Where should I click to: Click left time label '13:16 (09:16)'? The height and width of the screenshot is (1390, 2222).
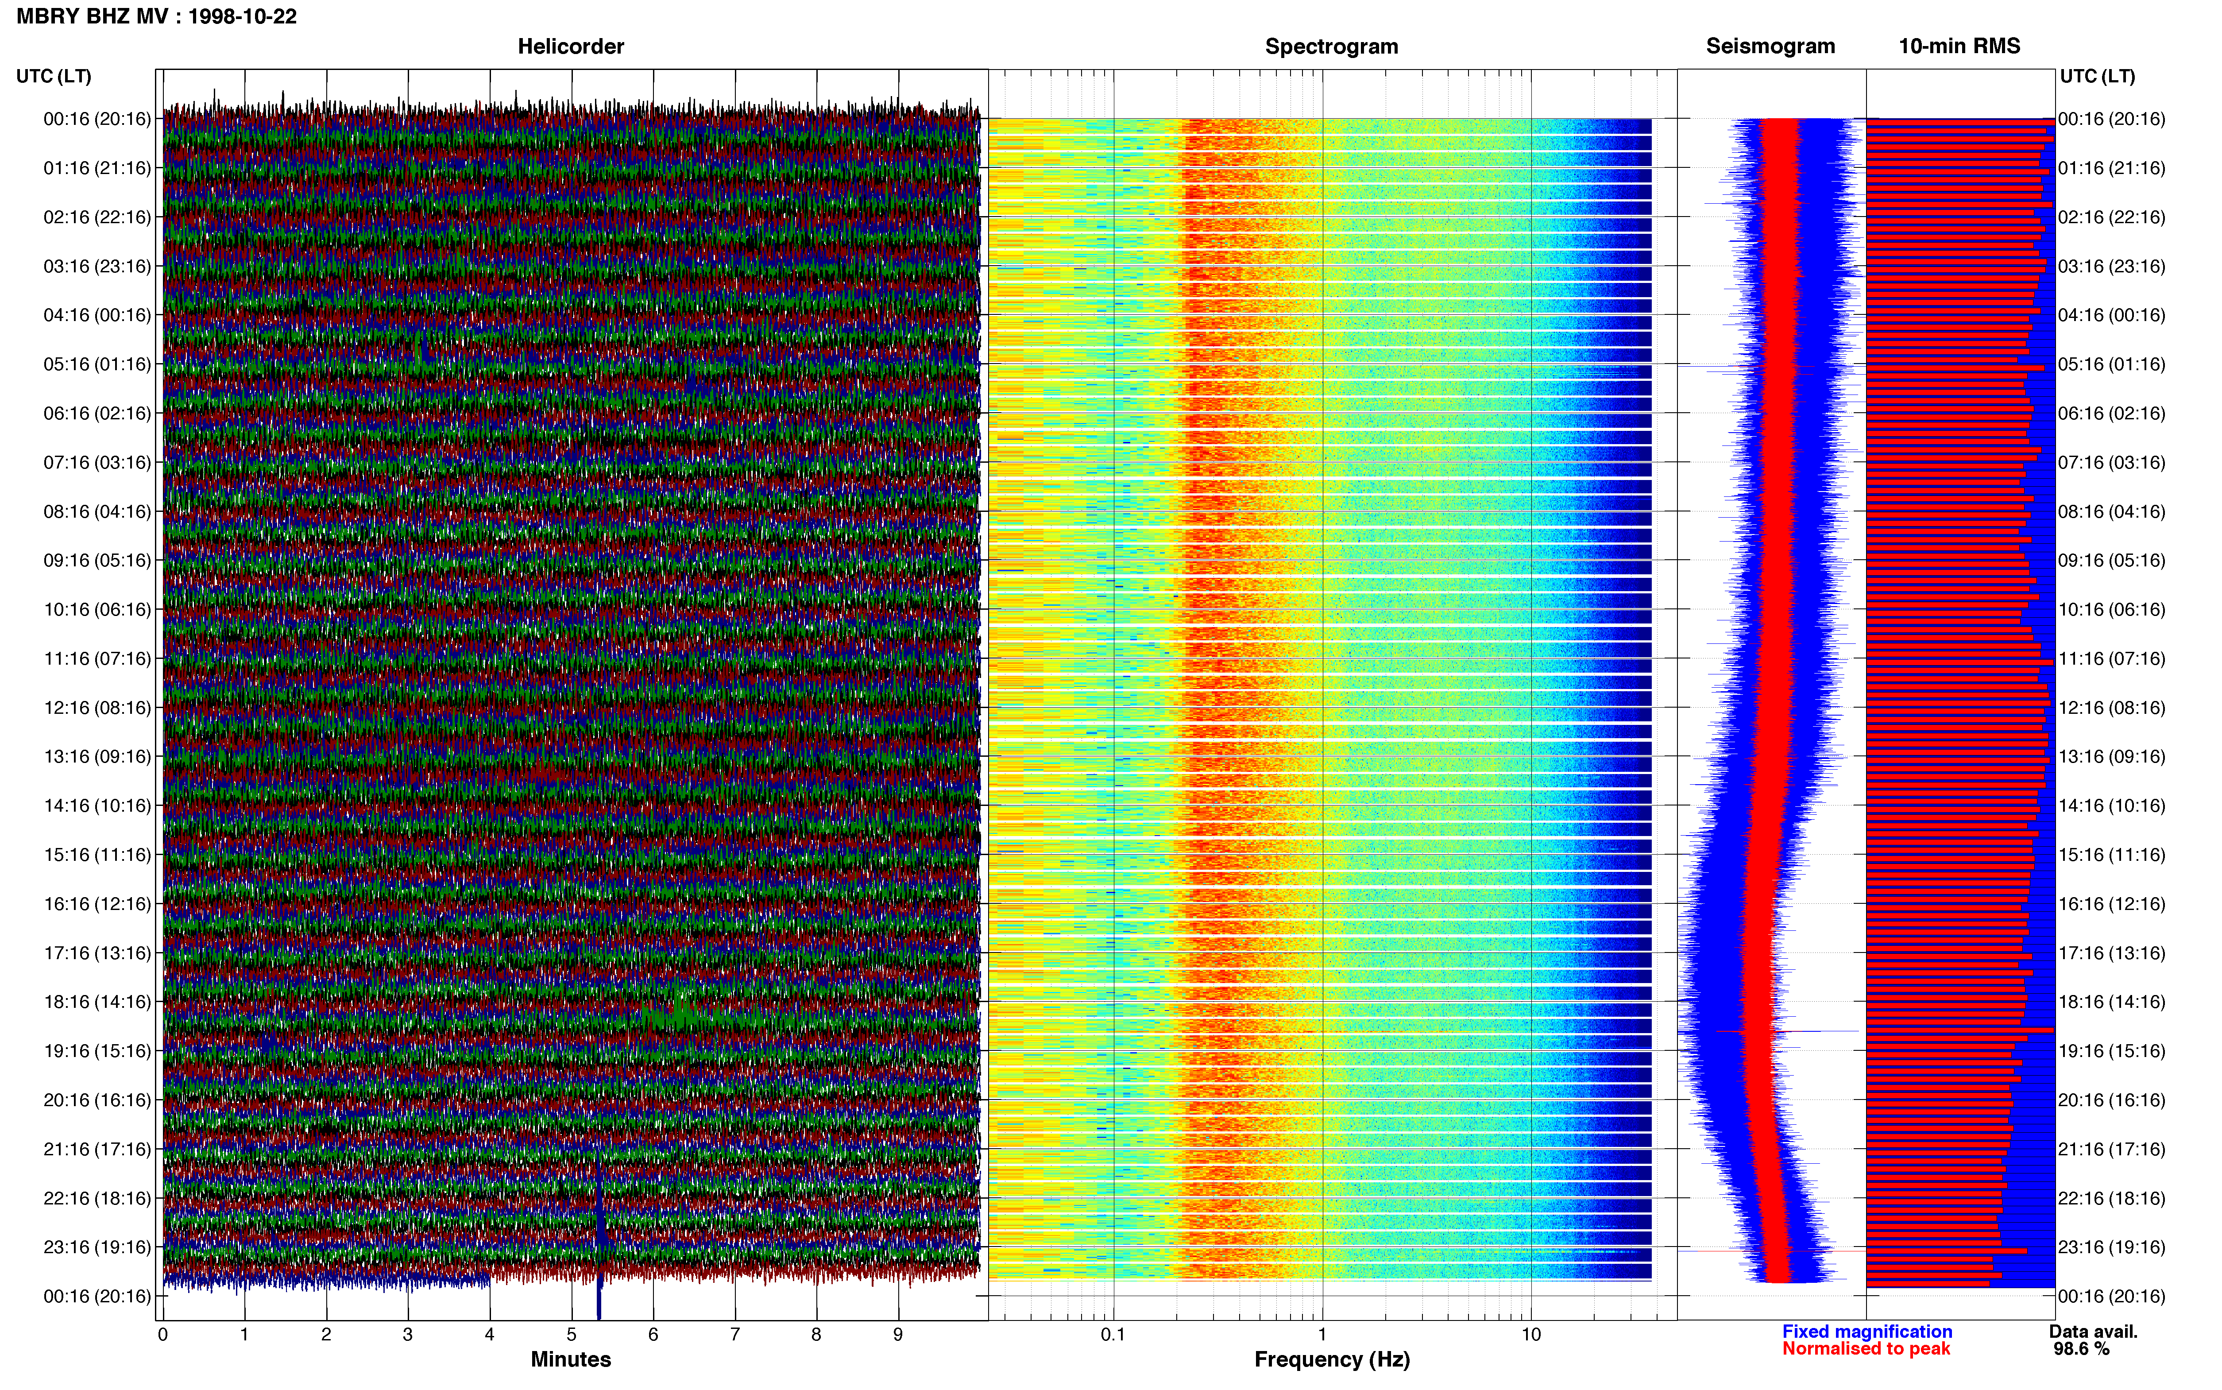coord(97,757)
